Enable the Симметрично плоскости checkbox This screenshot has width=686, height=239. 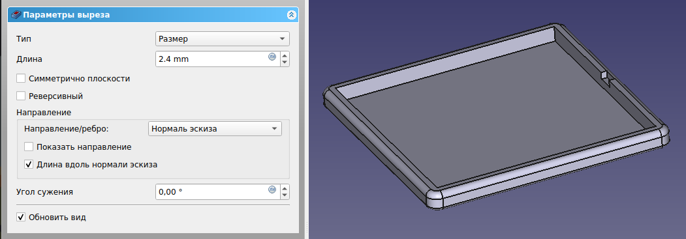click(x=21, y=79)
